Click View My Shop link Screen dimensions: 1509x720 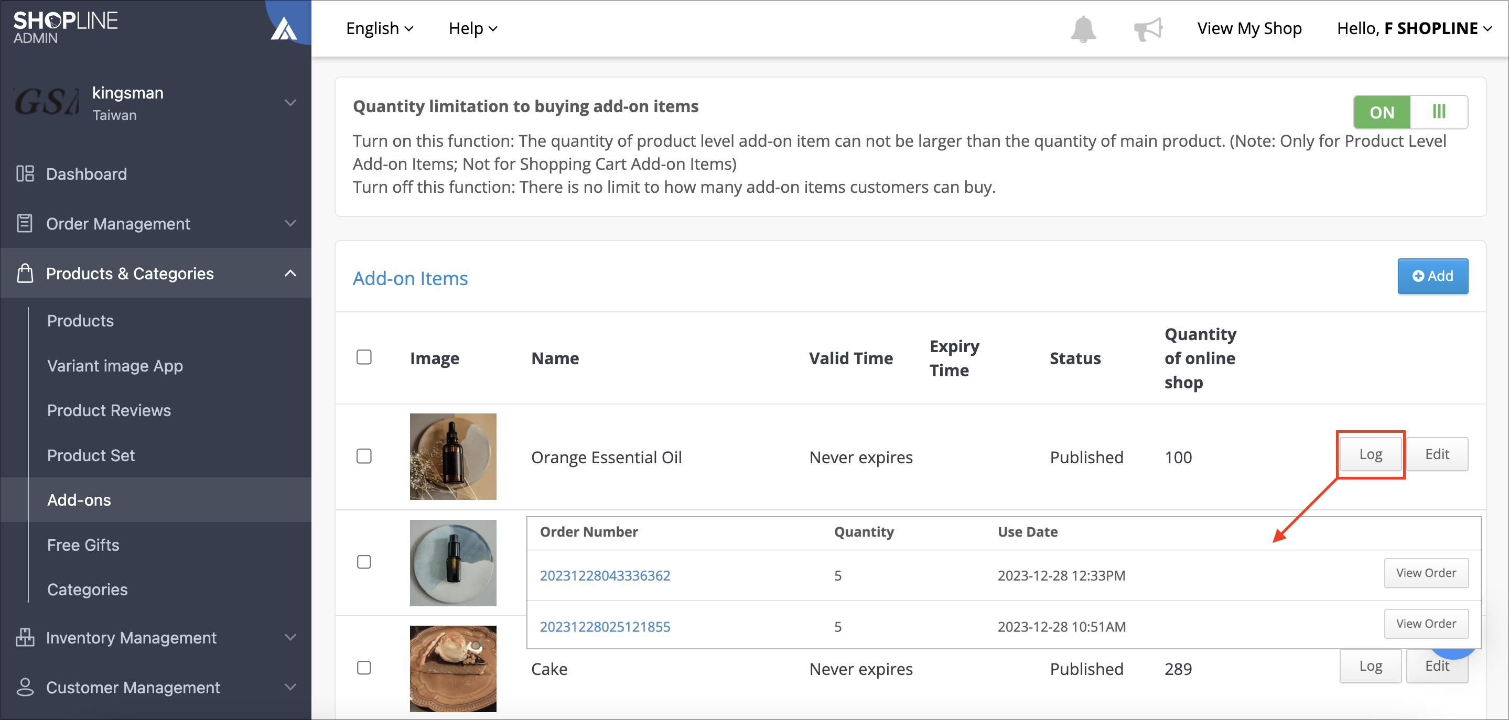1249,28
